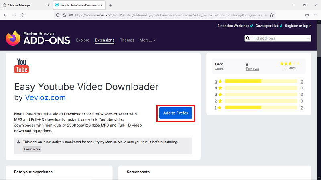Click the 1,438 Users text
The width and height of the screenshot is (321, 180).
tap(219, 66)
